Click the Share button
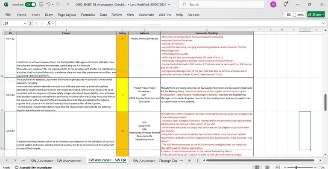Image resolution: width=328 pixels, height=169 pixels. pyautogui.click(x=316, y=15)
